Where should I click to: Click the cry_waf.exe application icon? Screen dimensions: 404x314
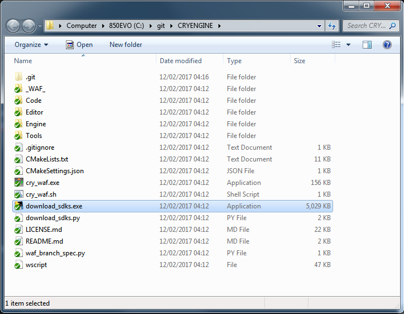pos(18,183)
